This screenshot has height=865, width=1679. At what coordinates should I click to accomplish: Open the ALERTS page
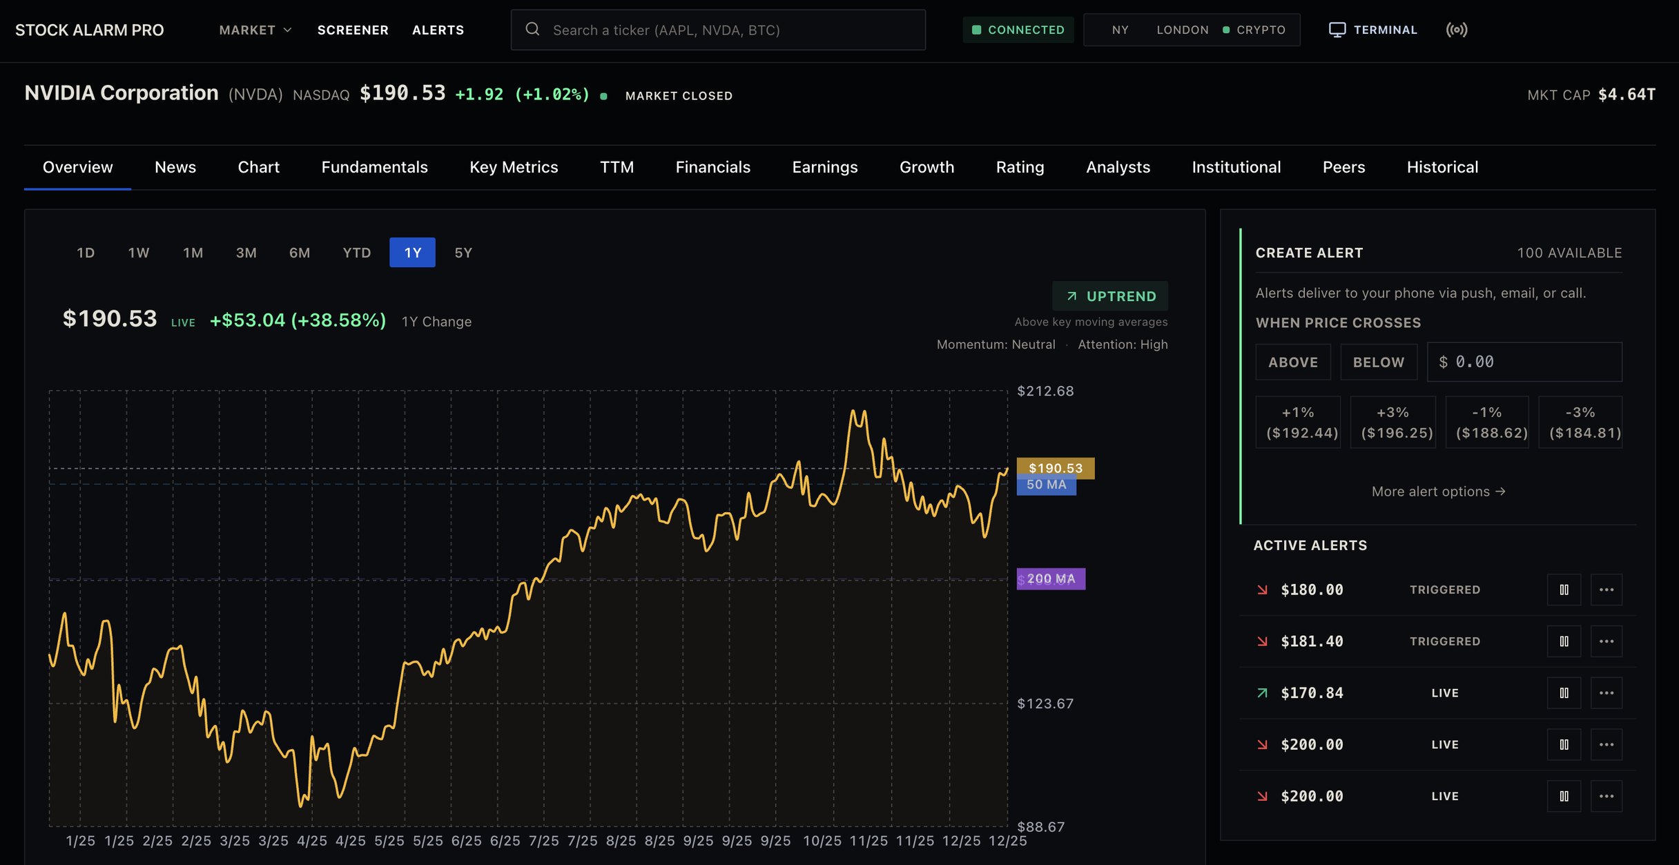pos(438,30)
